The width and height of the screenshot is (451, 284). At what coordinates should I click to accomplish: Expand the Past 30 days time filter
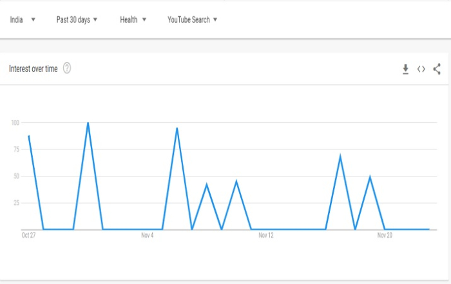[77, 19]
